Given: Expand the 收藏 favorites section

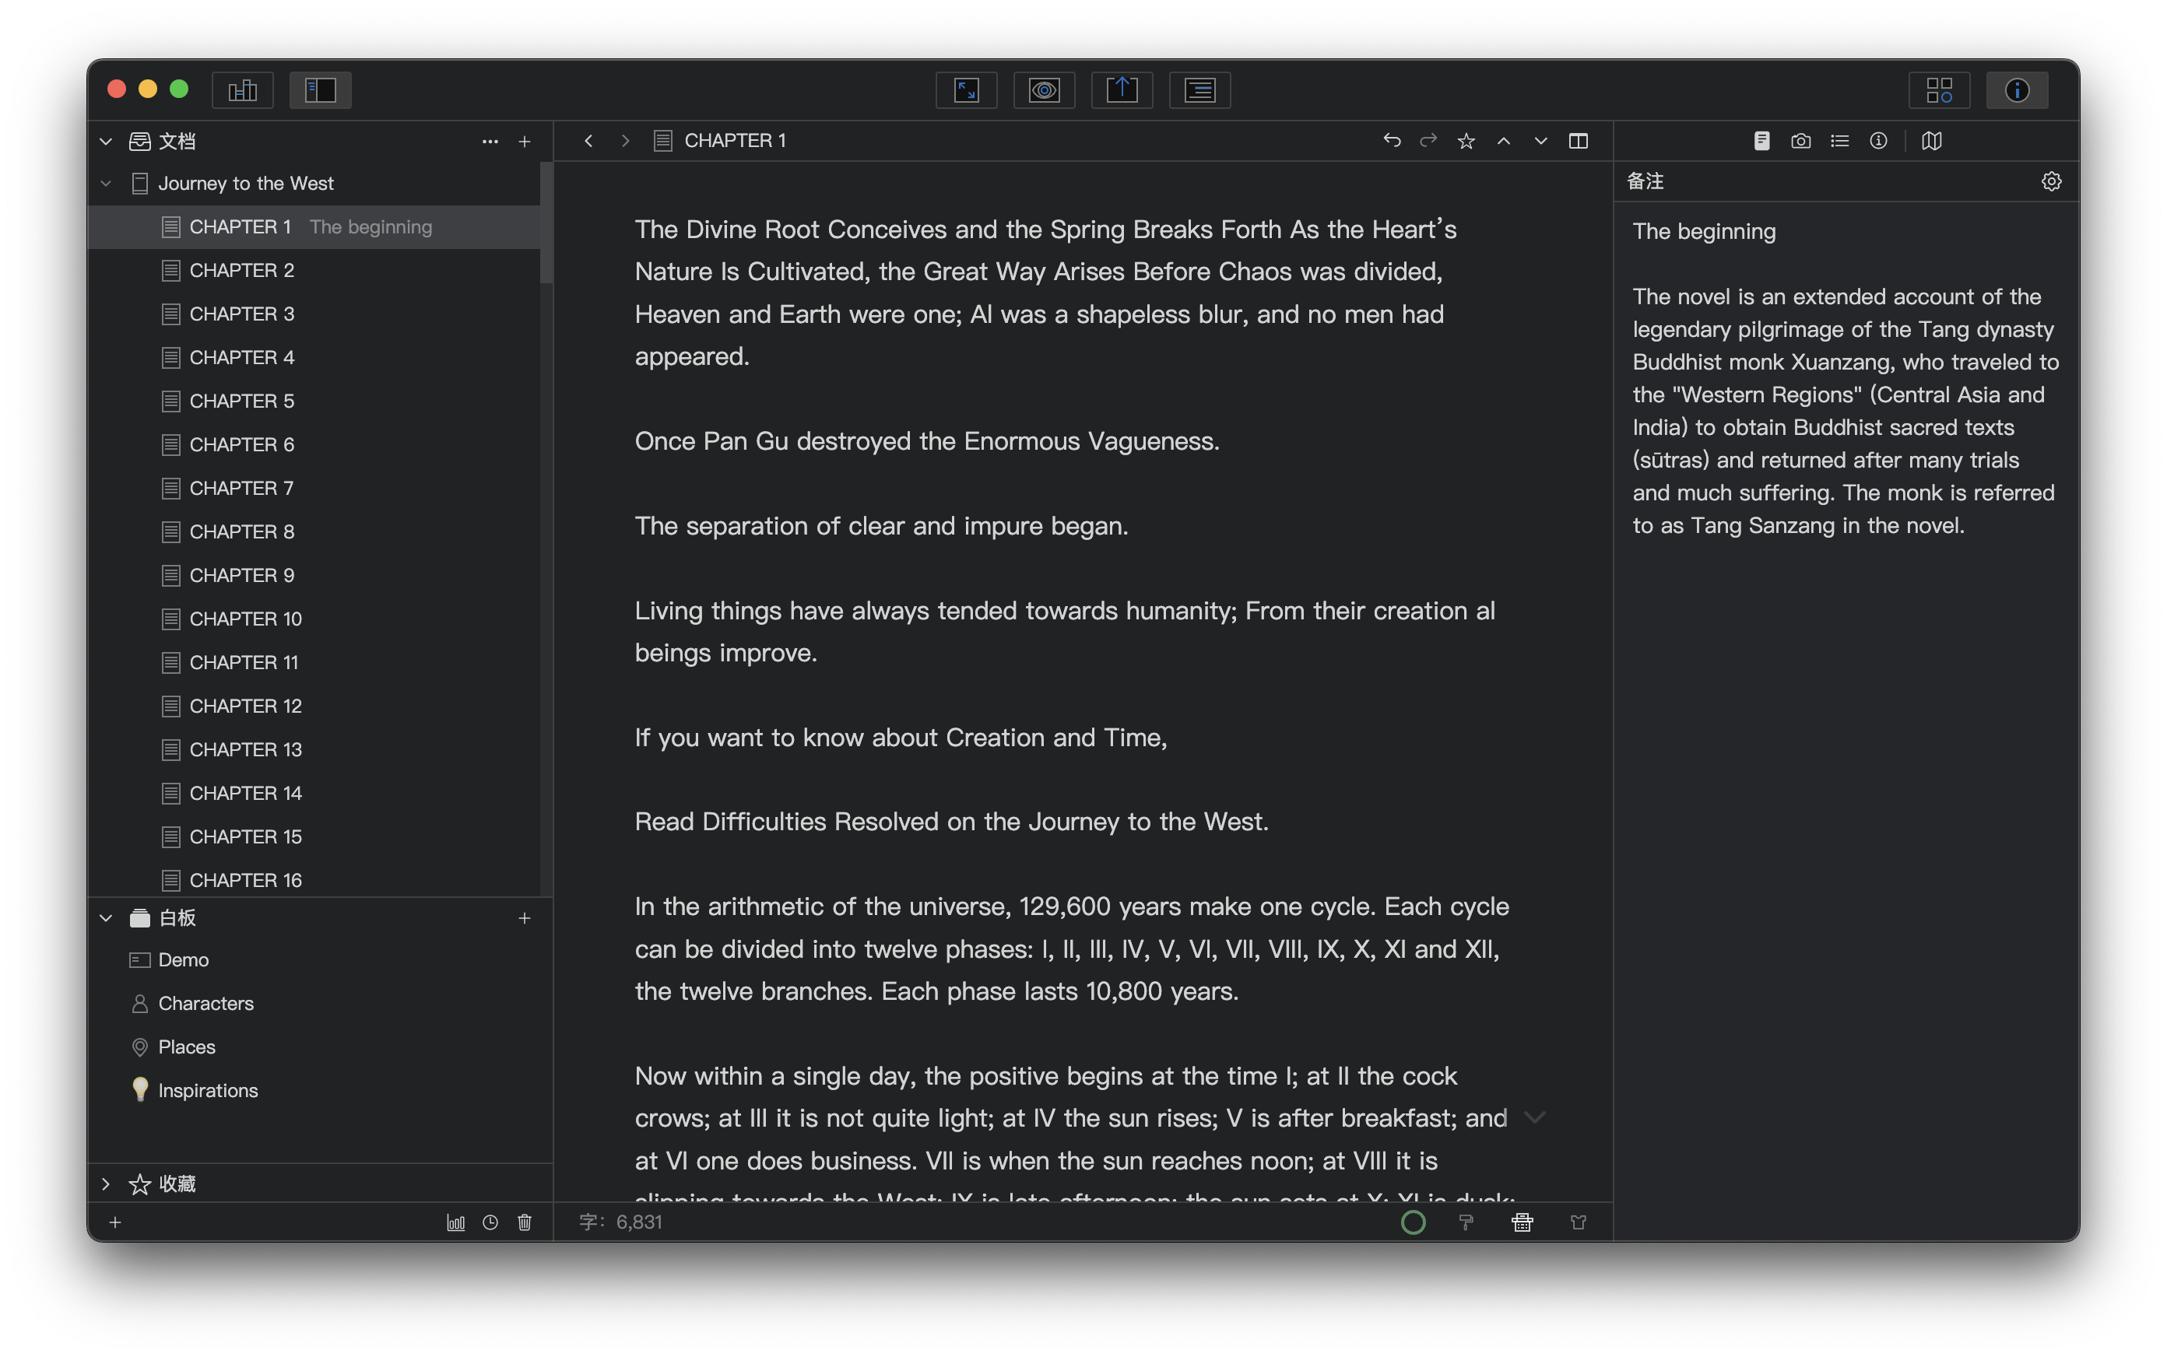Looking at the screenshot, I should [106, 1183].
